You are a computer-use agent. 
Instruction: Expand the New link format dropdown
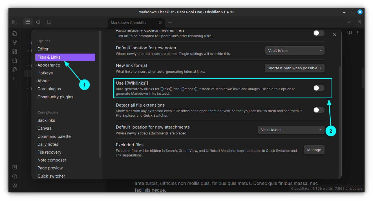294,68
